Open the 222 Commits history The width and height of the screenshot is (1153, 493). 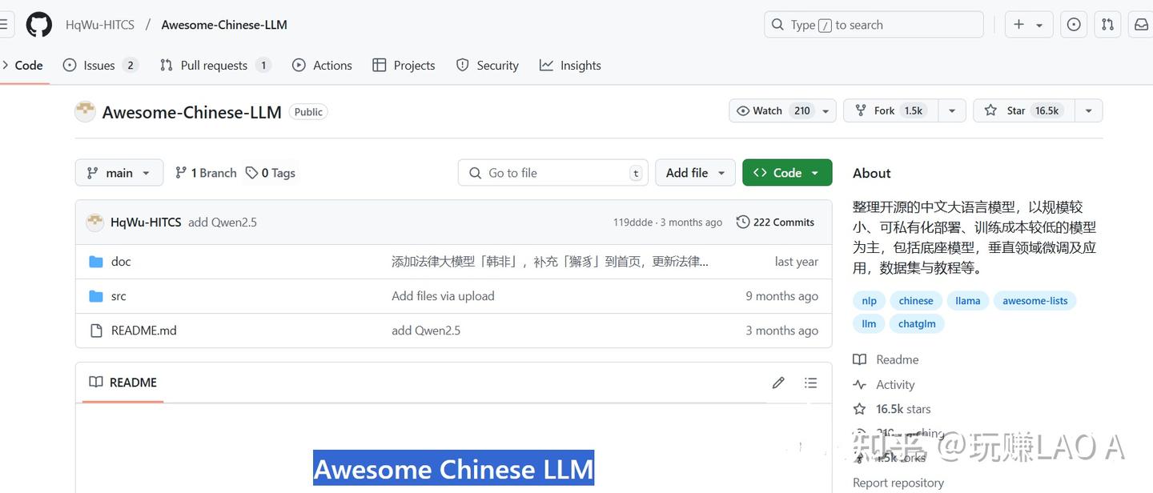tap(775, 222)
